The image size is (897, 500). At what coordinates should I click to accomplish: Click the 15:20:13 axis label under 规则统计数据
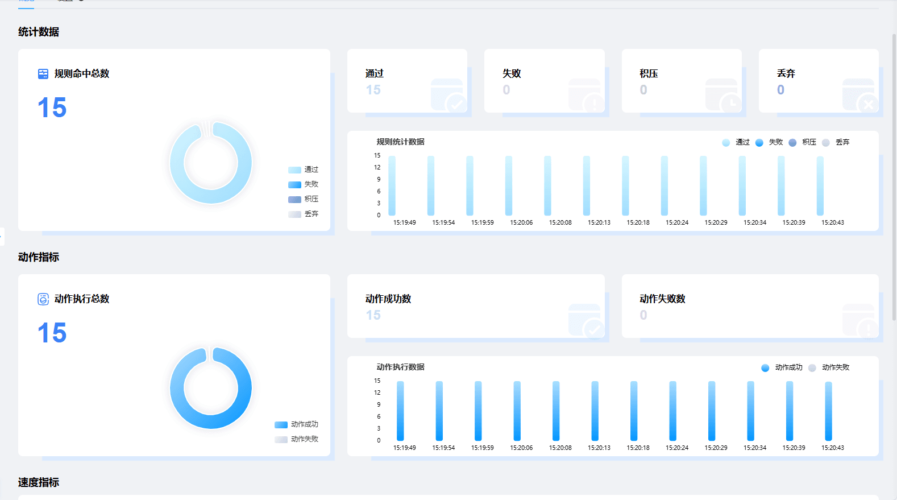click(599, 222)
